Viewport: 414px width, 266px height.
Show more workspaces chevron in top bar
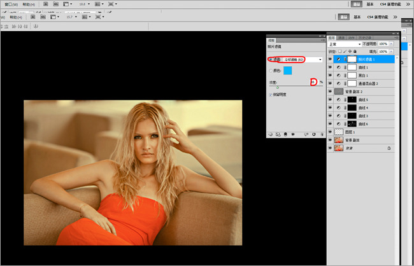[408, 4]
